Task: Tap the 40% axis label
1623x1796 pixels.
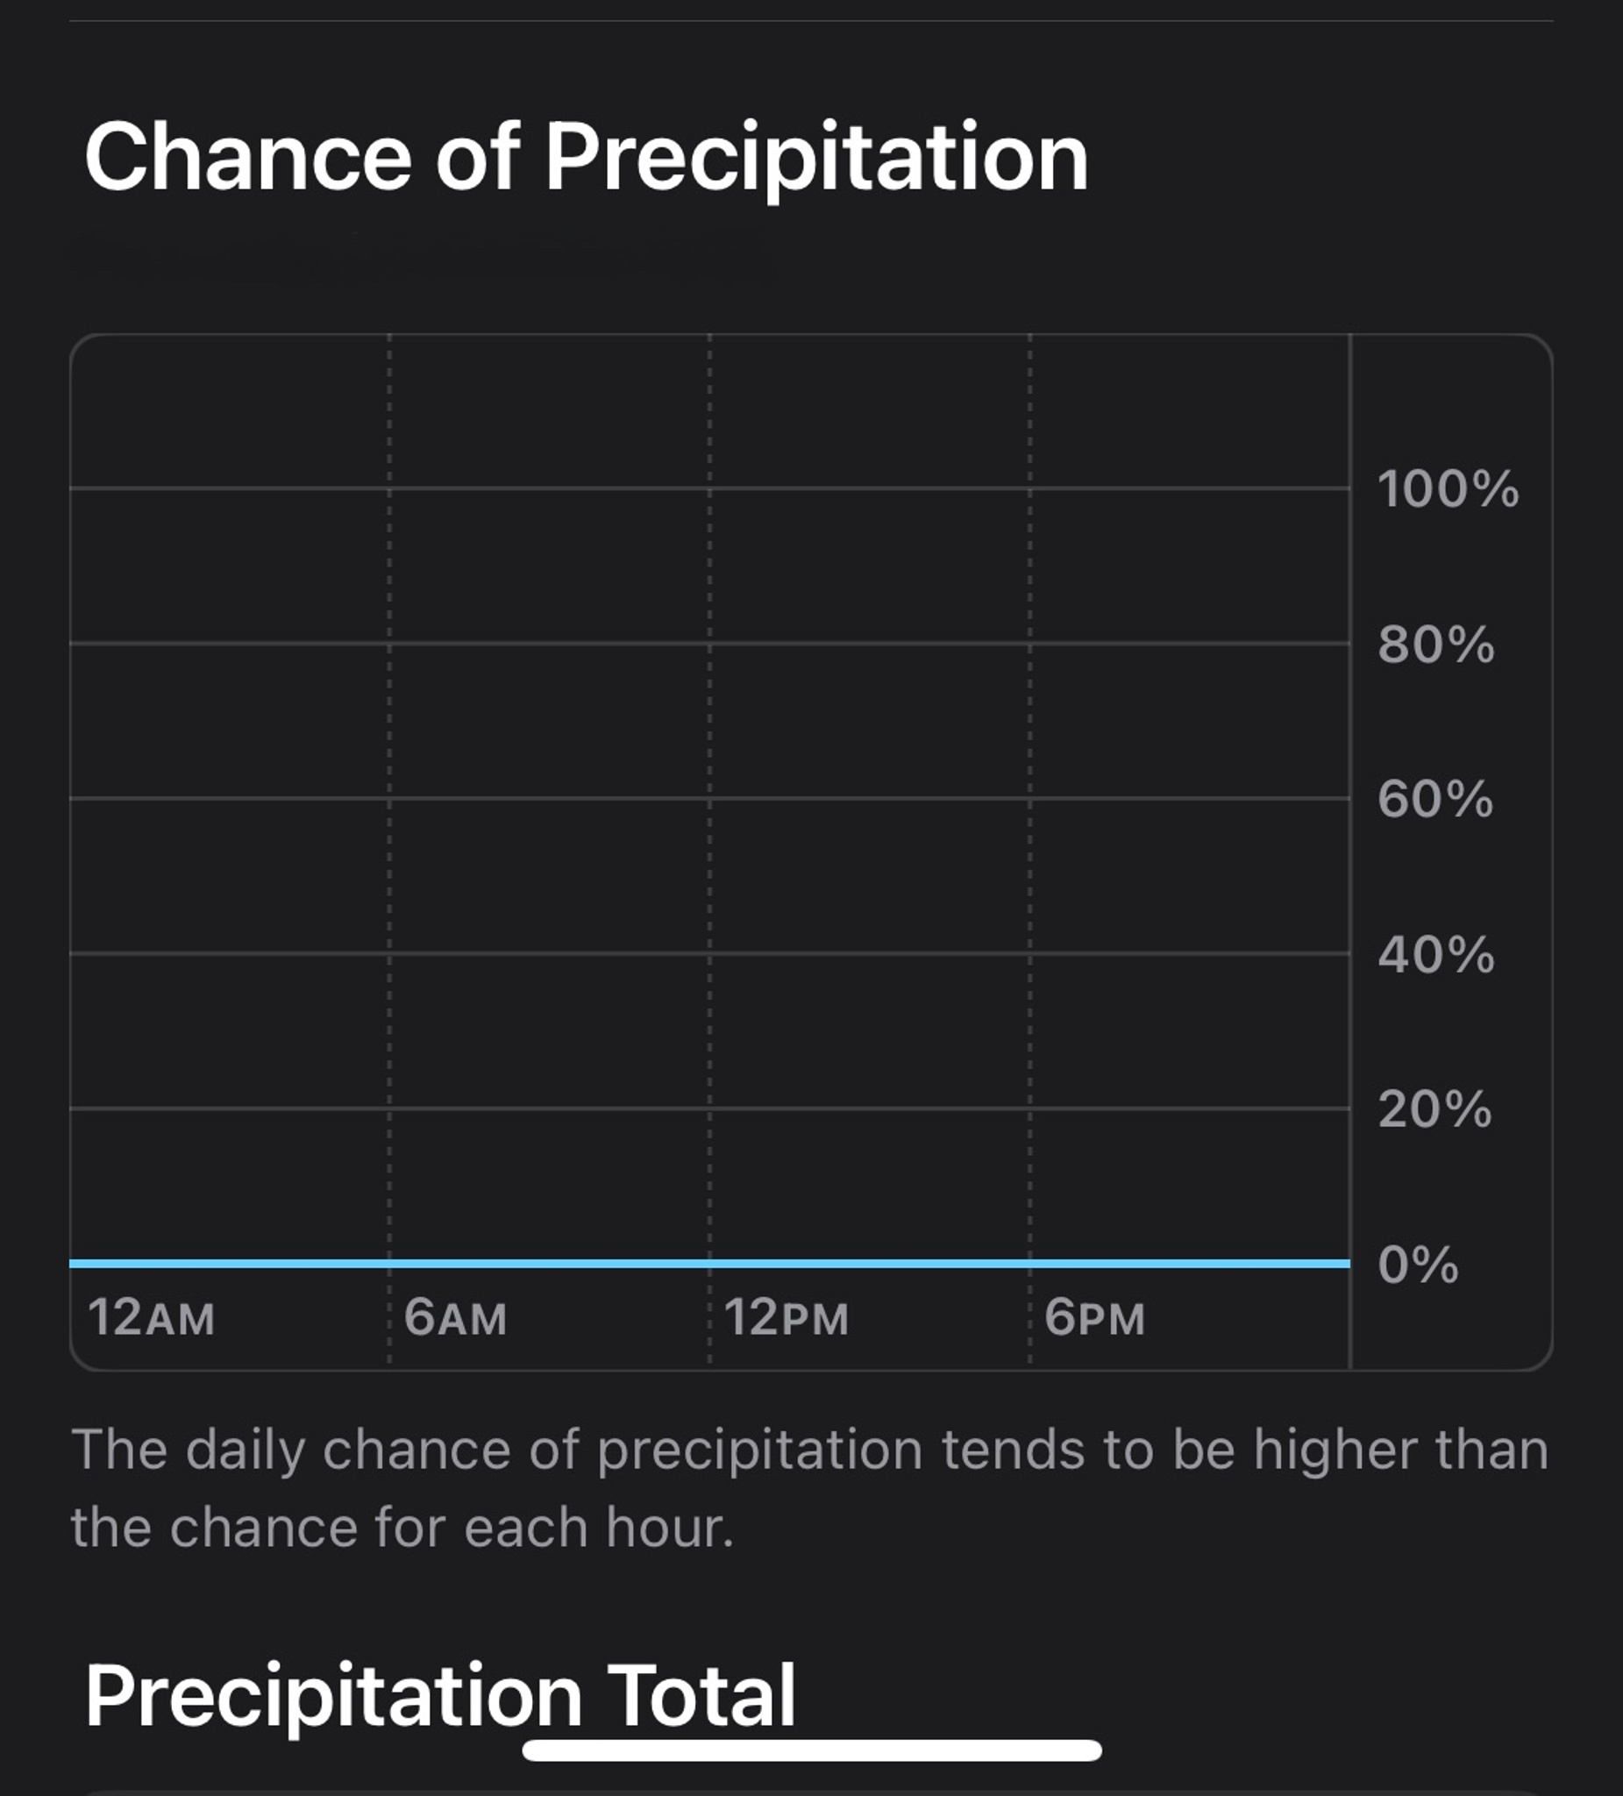Action: tap(1436, 955)
